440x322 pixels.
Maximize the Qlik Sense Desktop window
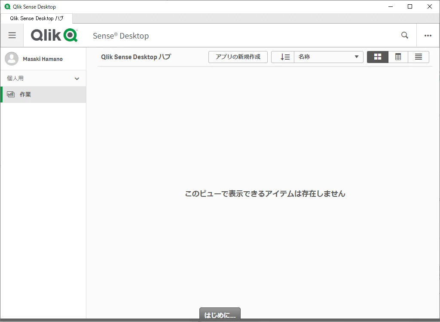[x=410, y=6]
